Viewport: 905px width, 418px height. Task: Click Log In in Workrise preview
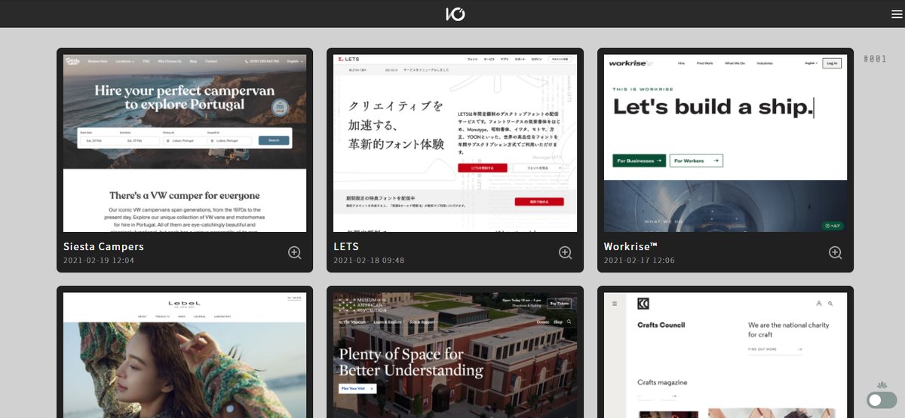coord(832,63)
